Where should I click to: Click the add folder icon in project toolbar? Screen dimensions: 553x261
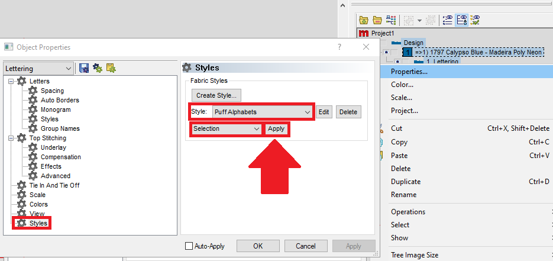point(364,20)
